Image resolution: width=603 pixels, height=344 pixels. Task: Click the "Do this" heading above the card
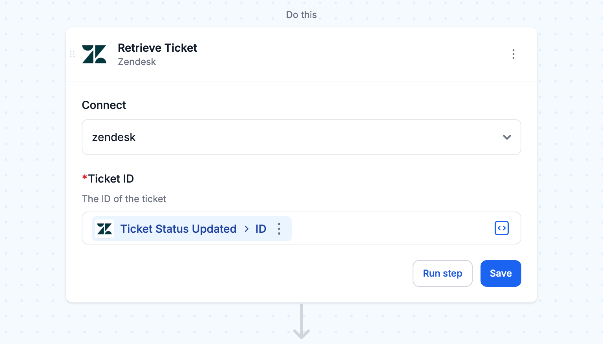click(x=301, y=15)
